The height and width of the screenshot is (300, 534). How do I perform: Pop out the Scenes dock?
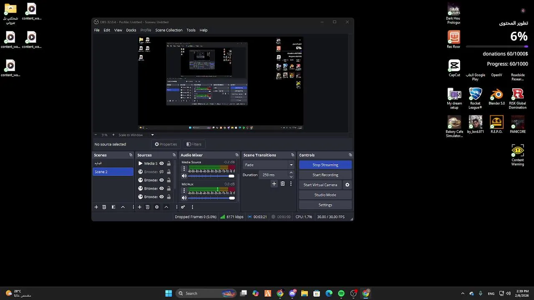pos(131,155)
